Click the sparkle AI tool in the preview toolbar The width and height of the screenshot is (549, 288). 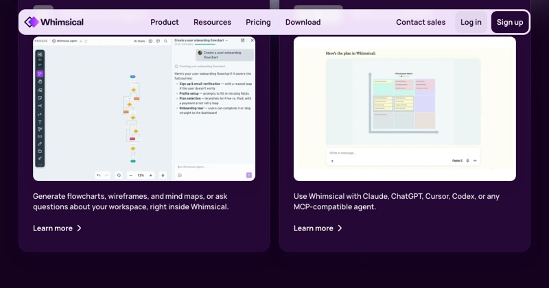click(40, 158)
